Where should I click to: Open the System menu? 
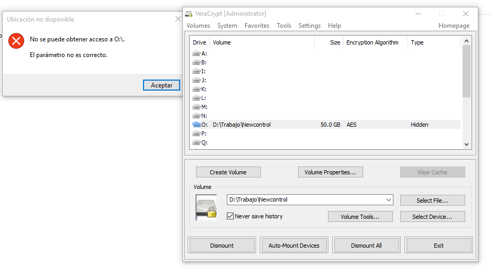click(227, 26)
